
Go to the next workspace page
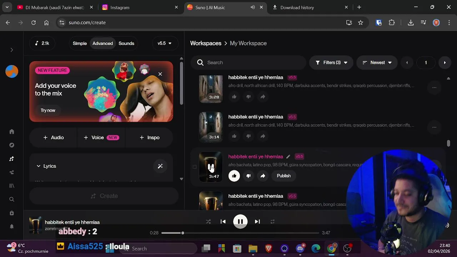pyautogui.click(x=445, y=62)
